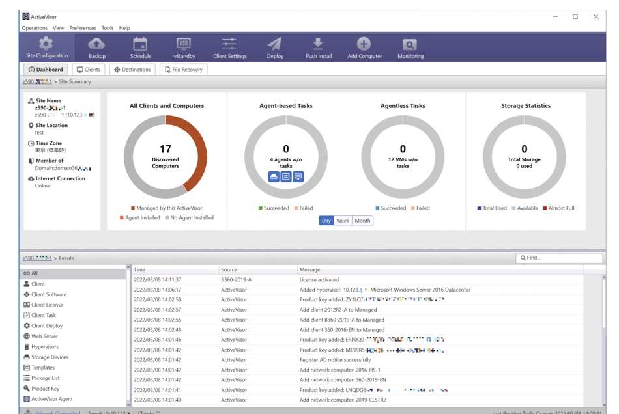The width and height of the screenshot is (619, 414).
Task: Click the Deploy paper plane icon
Action: click(x=275, y=44)
